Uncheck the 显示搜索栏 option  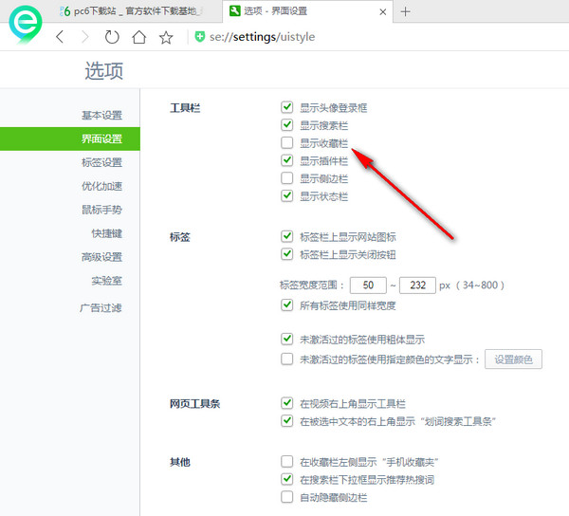coord(287,125)
